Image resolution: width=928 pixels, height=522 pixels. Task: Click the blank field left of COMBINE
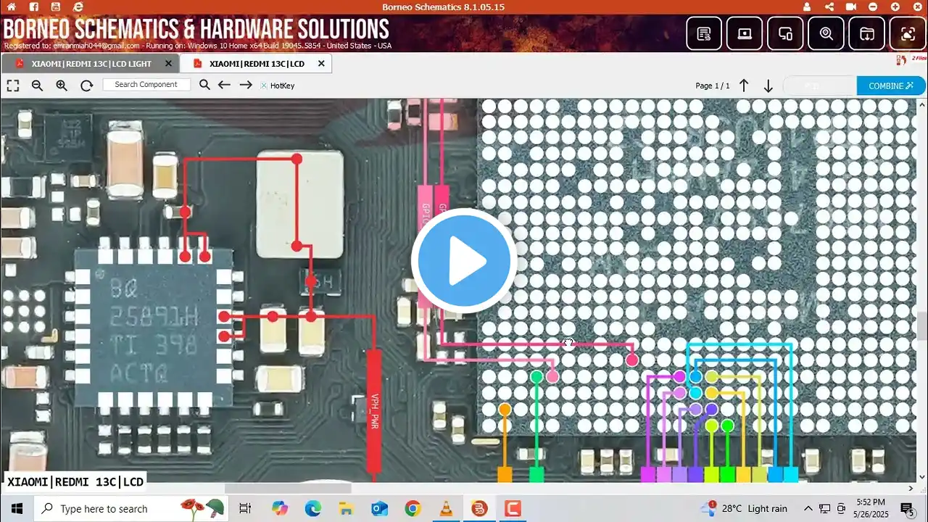point(819,86)
